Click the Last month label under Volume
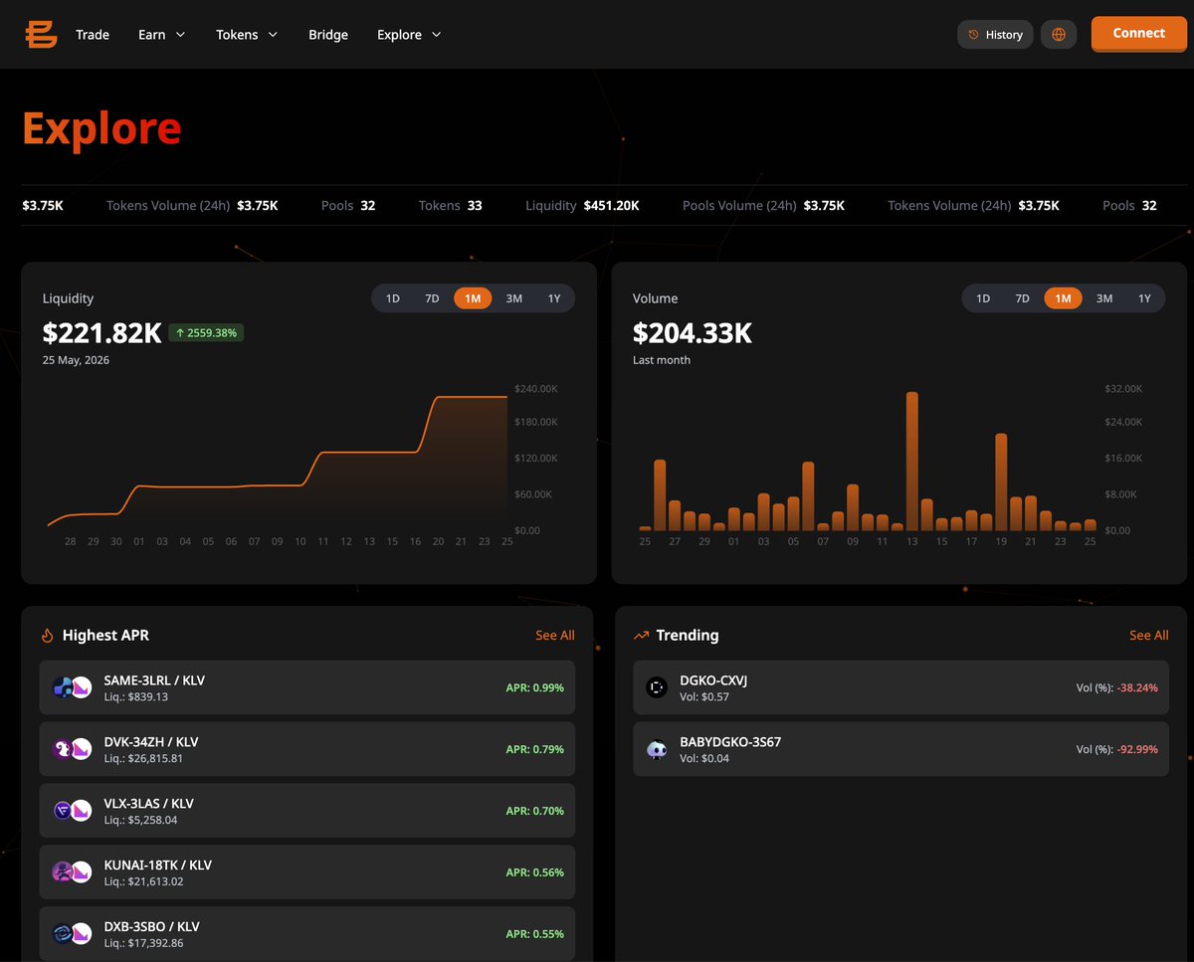The image size is (1194, 962). (662, 360)
